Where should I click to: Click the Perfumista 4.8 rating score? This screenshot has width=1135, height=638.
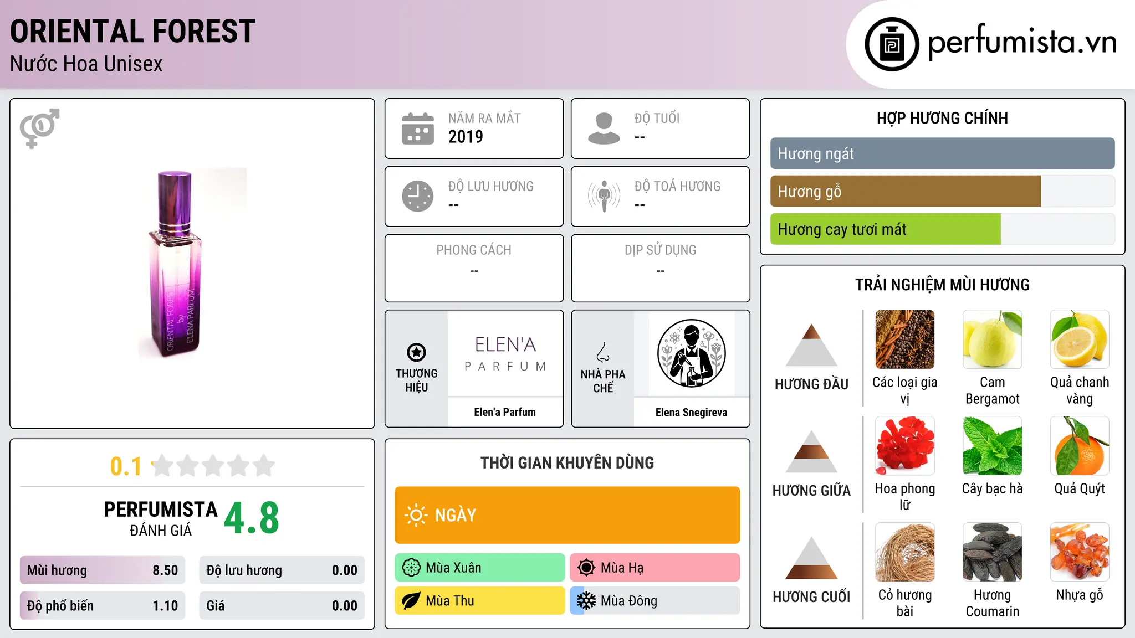(x=252, y=518)
